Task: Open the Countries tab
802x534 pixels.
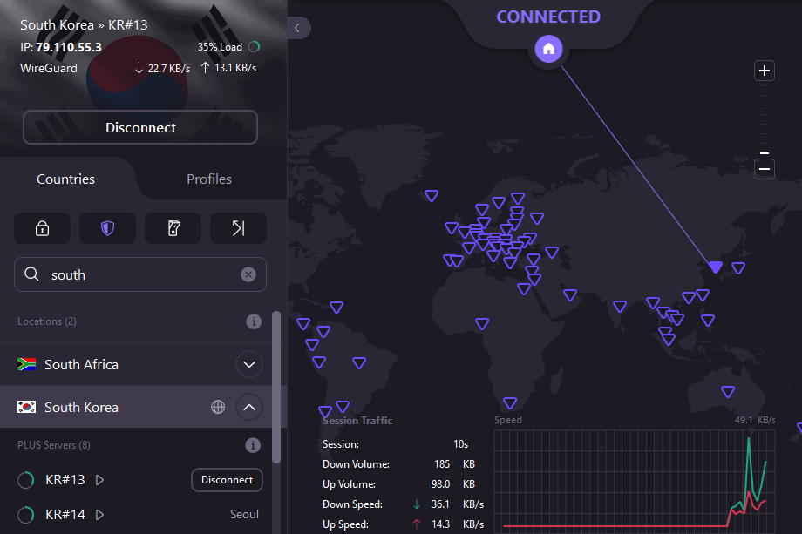Action: pos(66,179)
